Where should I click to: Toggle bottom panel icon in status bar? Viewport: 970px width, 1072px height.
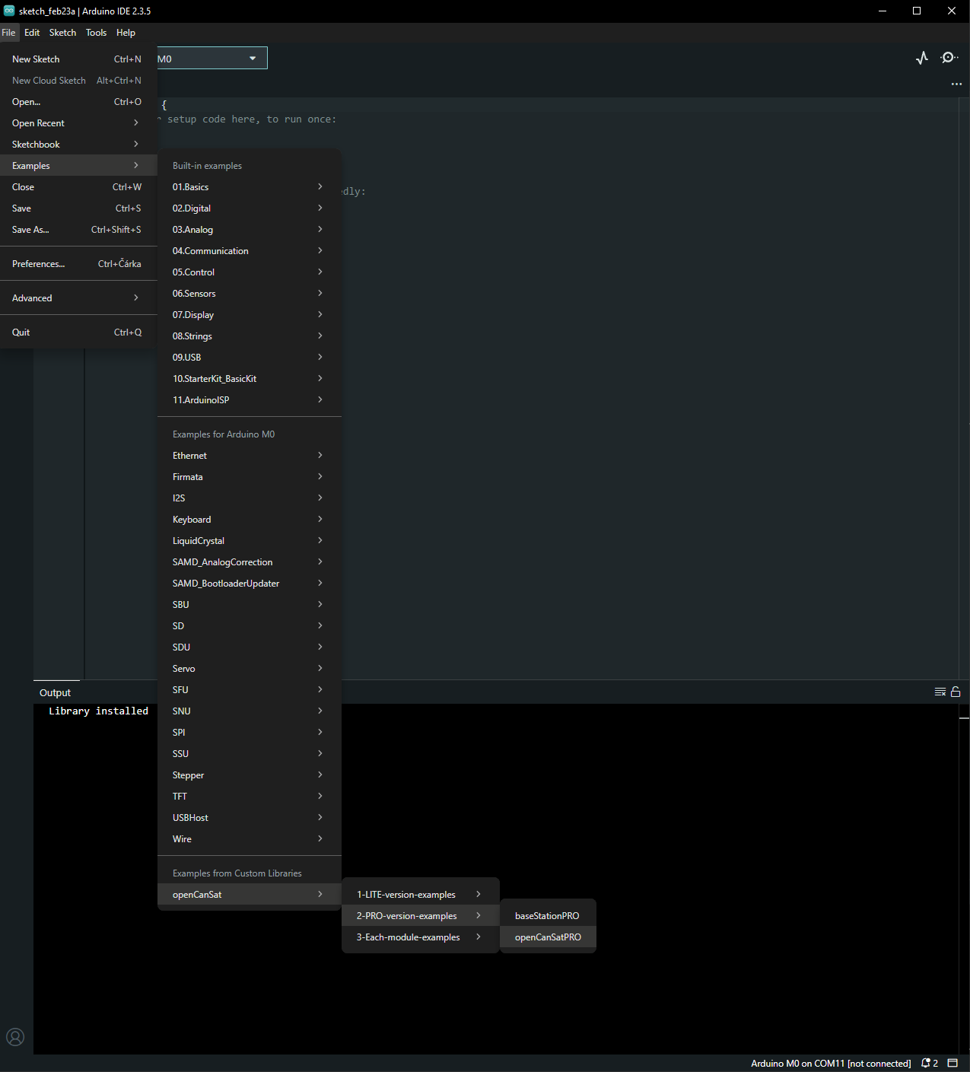click(x=953, y=1064)
